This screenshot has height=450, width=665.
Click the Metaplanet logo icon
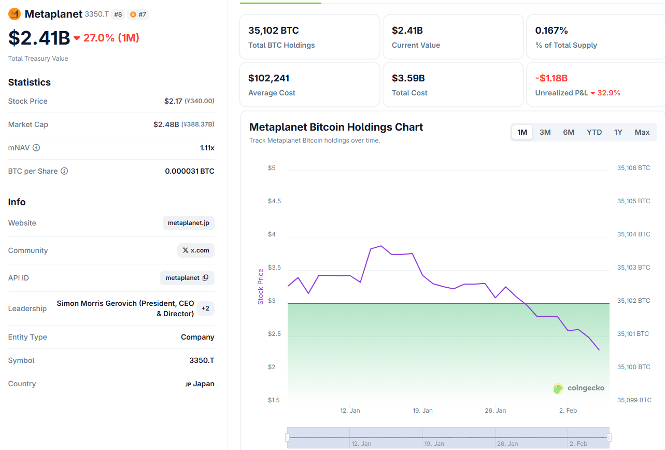tap(15, 15)
